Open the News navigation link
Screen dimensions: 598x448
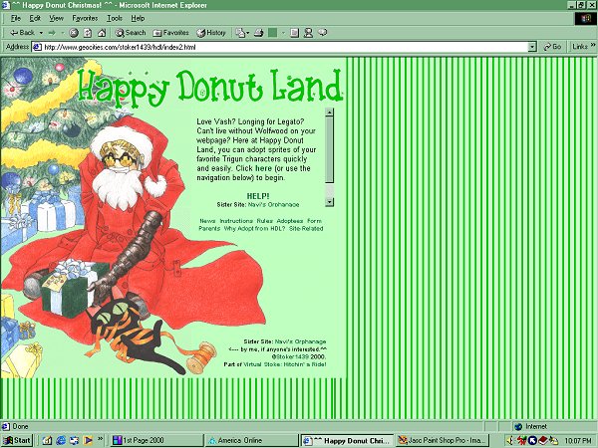pyautogui.click(x=207, y=221)
